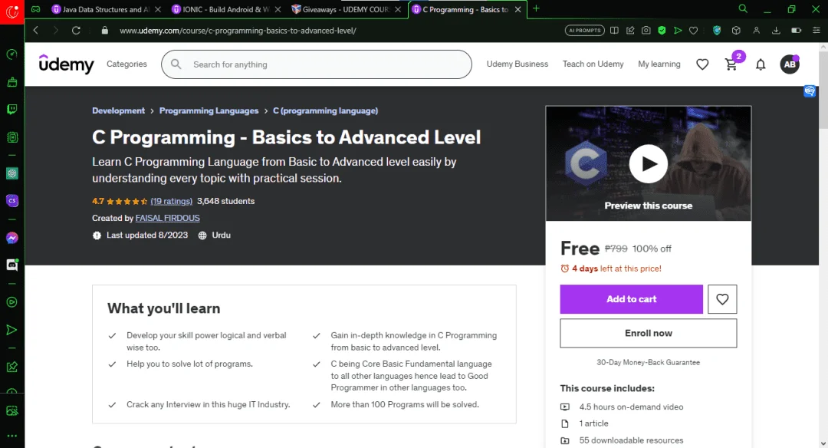Open the downloads arrow icon
The image size is (828, 448).
776,31
